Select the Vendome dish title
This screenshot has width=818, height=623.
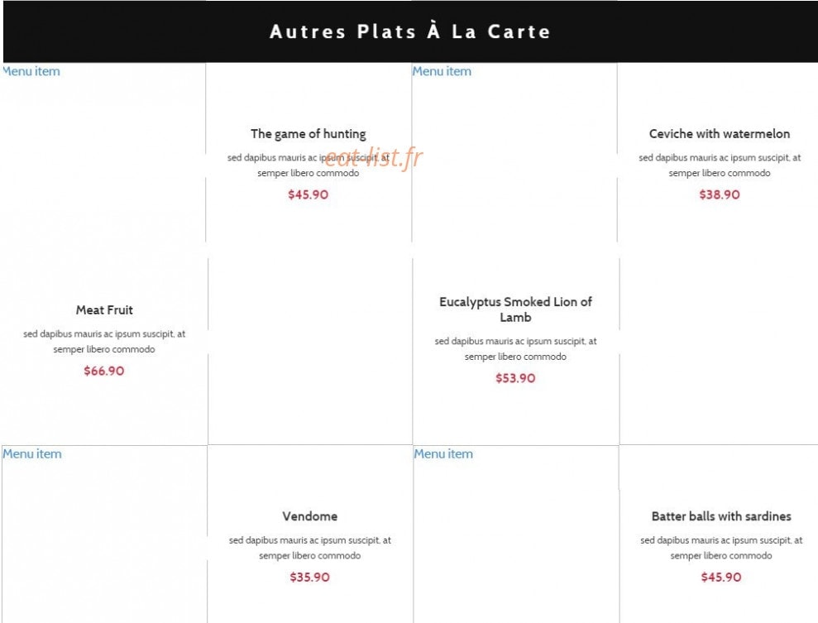[310, 516]
